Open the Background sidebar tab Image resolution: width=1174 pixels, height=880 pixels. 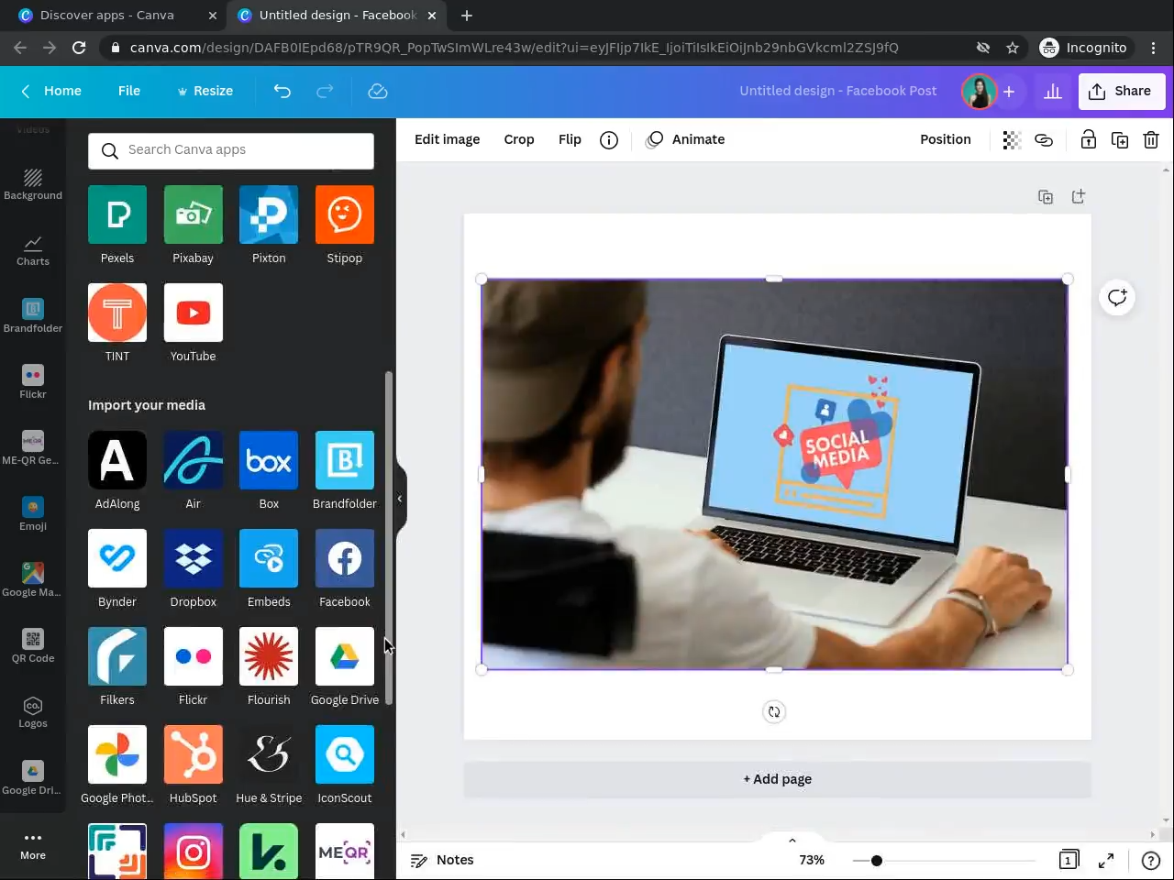(33, 183)
